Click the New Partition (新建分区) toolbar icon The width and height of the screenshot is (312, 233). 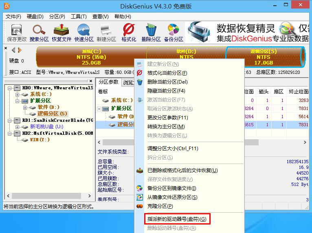coord(106,33)
